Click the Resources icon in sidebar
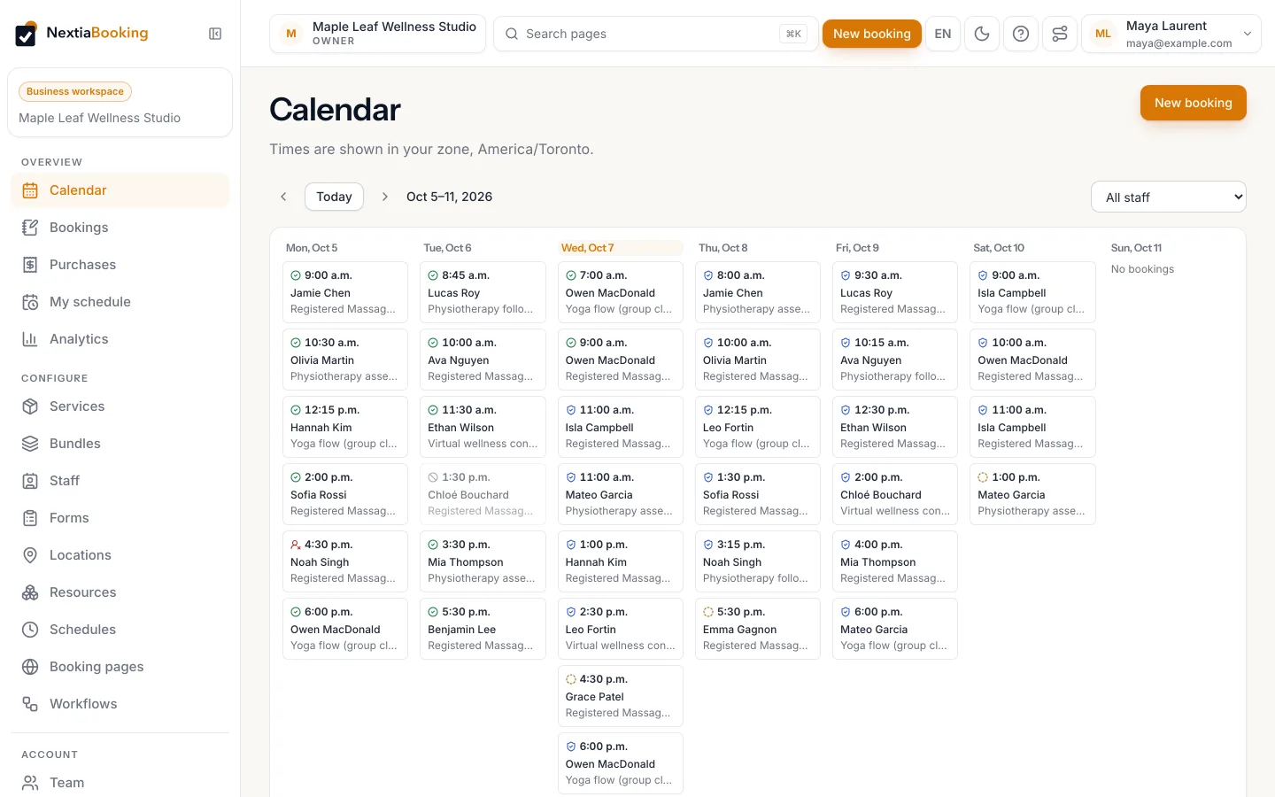Viewport: 1275px width, 797px height. click(x=30, y=592)
